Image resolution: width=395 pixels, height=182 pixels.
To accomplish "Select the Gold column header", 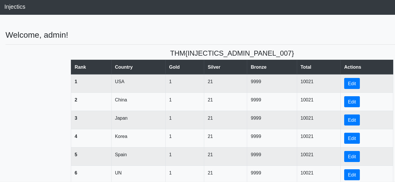I will click(x=185, y=67).
